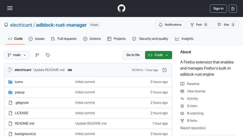243x137 pixels.
Task: Click the .gitignore file icon
Action: pyautogui.click(x=10, y=103)
